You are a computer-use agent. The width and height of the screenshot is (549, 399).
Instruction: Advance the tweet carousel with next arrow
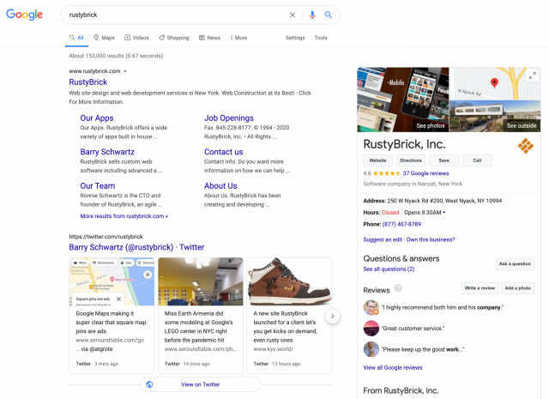coord(332,317)
